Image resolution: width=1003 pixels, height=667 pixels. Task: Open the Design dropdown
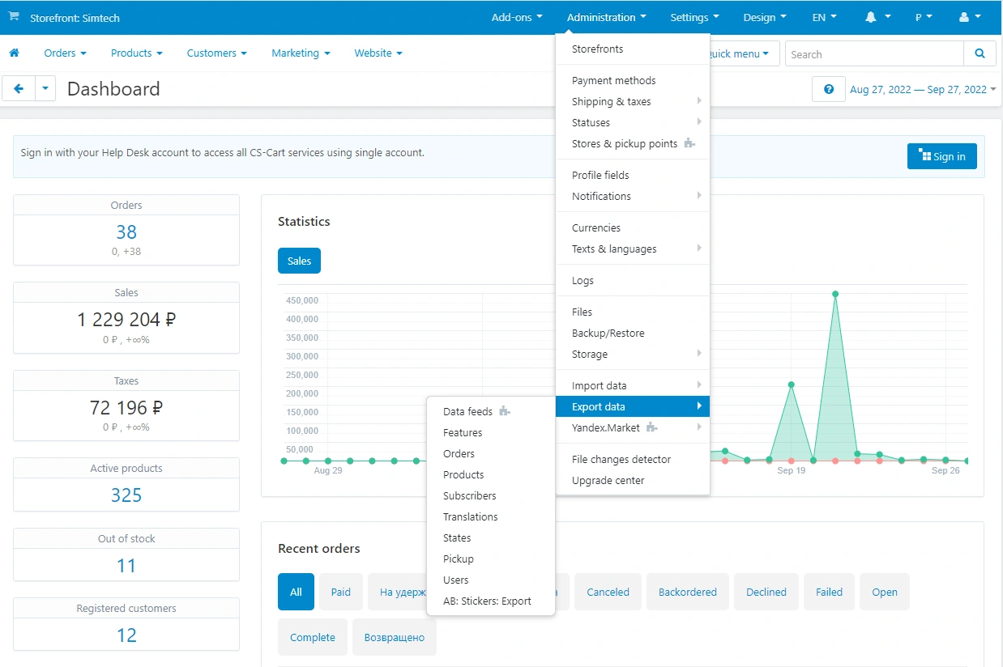click(765, 17)
